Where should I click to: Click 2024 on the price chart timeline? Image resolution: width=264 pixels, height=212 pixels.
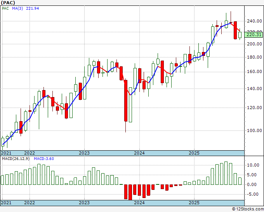[139, 153]
